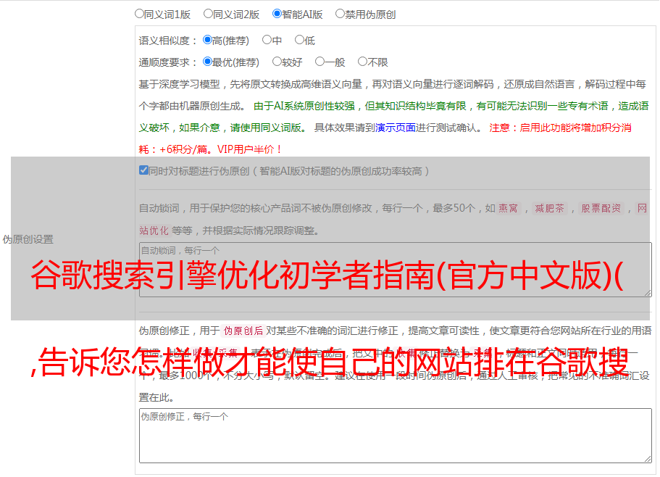Set 语义相似度 to 中

tap(267, 40)
